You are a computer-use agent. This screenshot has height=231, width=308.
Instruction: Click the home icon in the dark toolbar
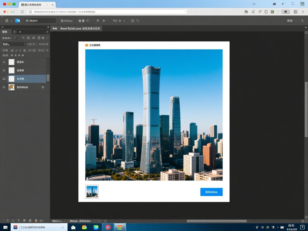[x=7, y=21]
